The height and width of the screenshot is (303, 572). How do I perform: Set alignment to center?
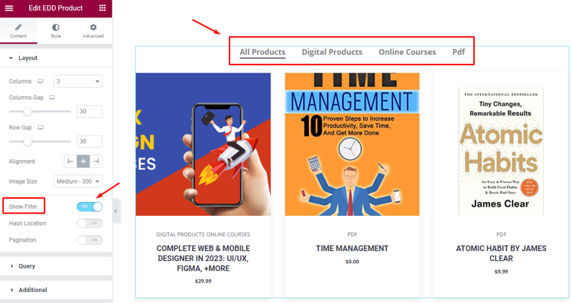[83, 161]
